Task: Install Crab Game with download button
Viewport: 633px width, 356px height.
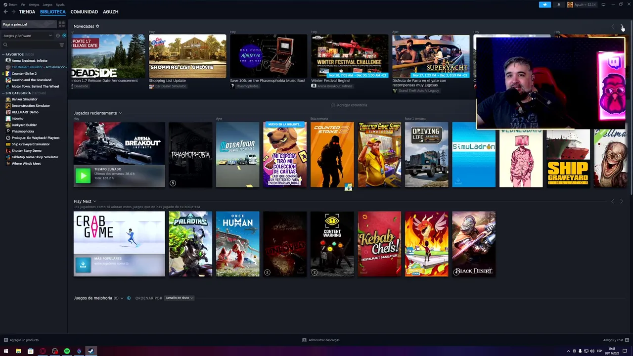Action: tap(83, 265)
